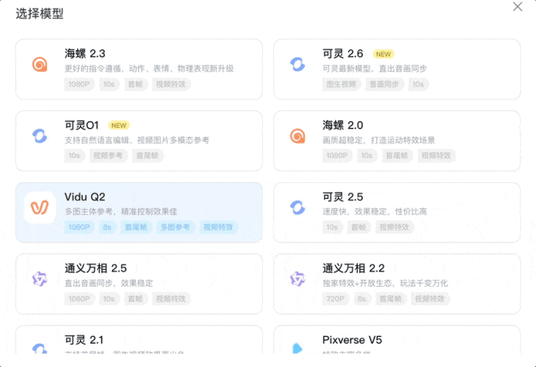This screenshot has width=536, height=367.
Task: Click the NEW badge beside 可灵 2.6
Action: coord(384,54)
